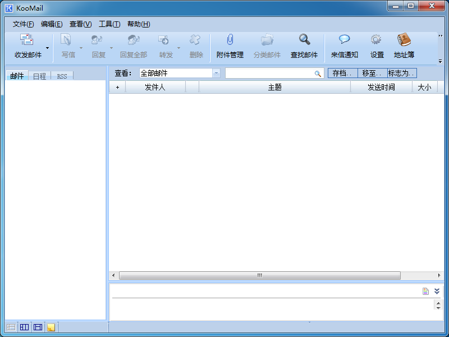Click the search magnifier in filter box
This screenshot has width=449, height=337.
click(318, 74)
